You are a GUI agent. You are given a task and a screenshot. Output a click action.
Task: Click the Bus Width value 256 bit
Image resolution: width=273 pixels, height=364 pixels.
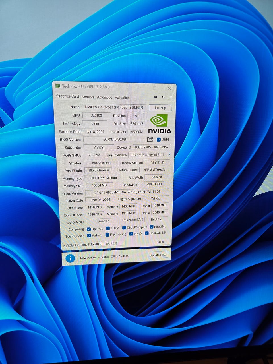157,177
